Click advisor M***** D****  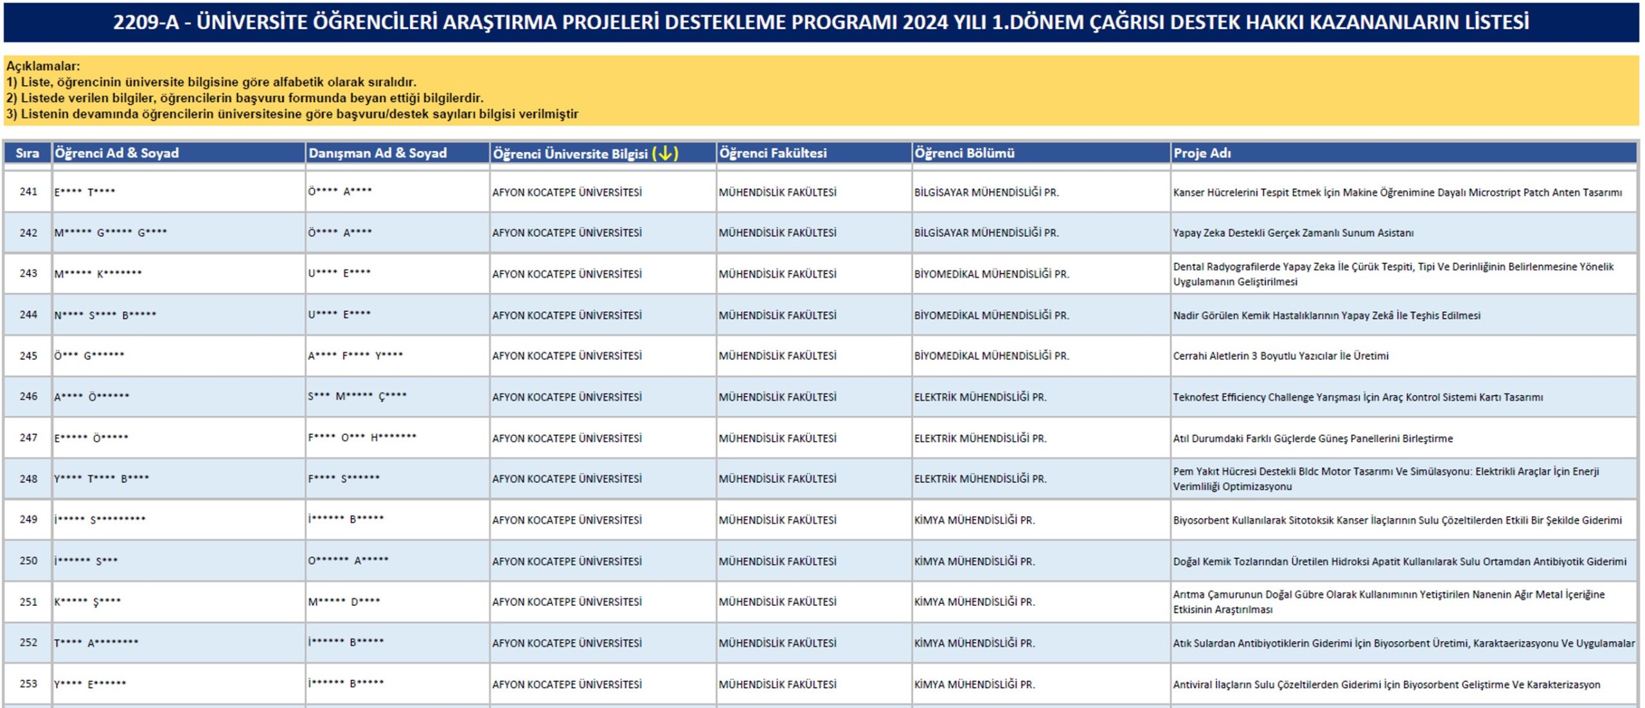(x=344, y=601)
